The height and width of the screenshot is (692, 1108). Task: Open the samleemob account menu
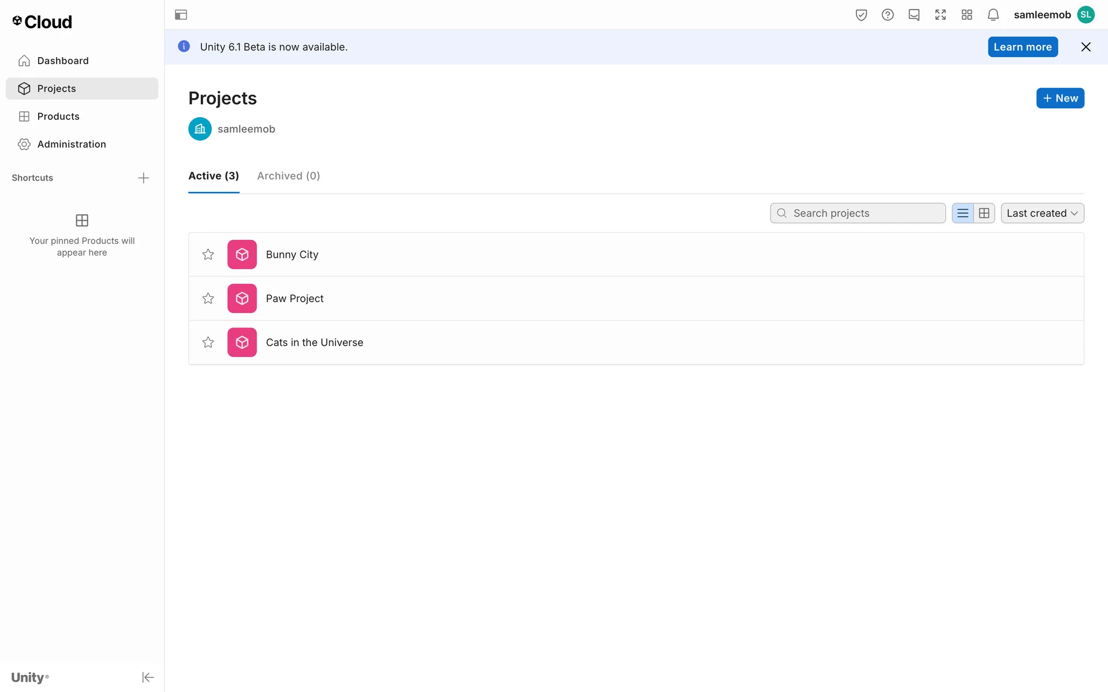coord(1054,15)
